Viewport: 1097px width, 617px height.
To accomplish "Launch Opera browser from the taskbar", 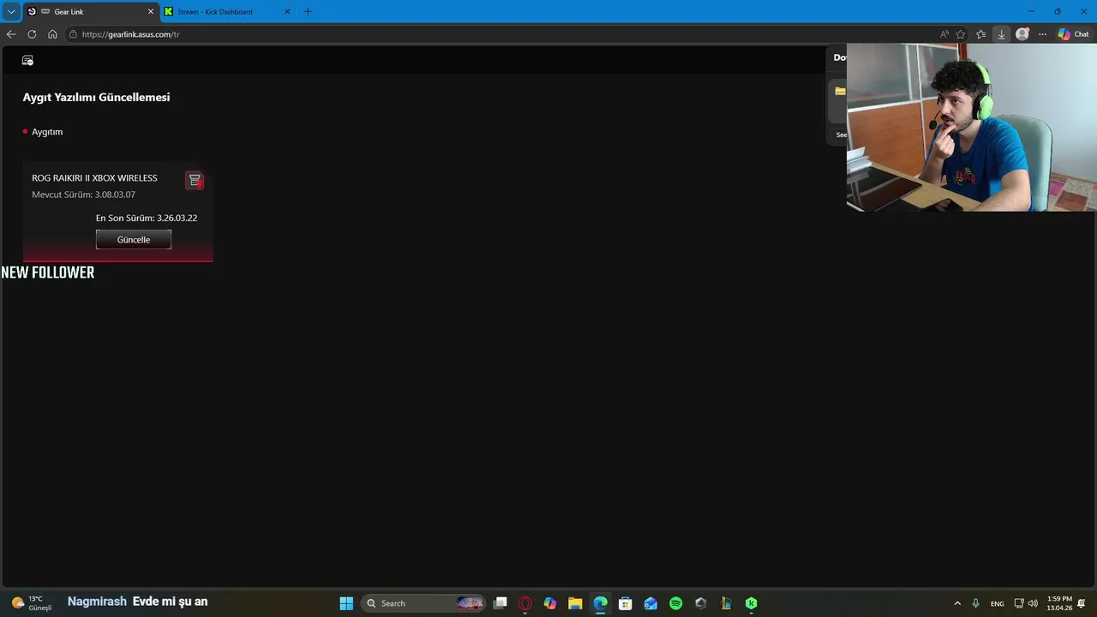I will [525, 603].
